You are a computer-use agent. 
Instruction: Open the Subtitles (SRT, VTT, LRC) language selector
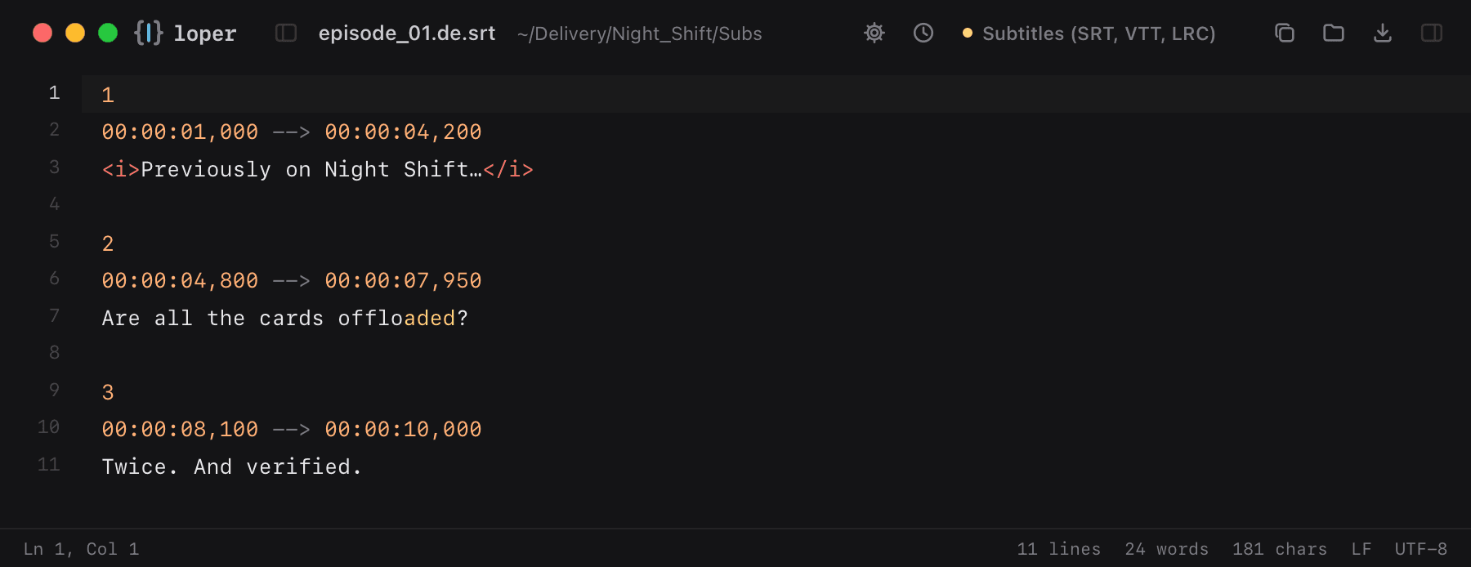(x=1089, y=33)
